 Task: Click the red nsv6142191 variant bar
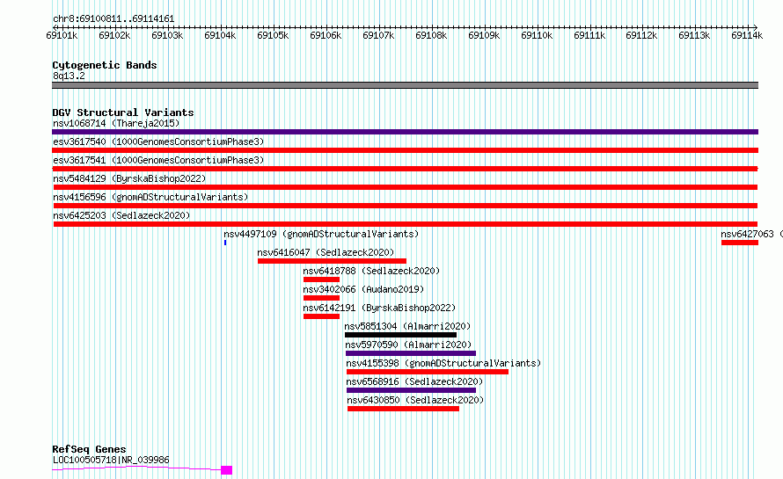click(322, 316)
